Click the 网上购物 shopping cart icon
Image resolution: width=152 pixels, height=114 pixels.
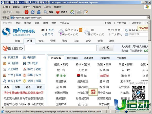(5, 69)
